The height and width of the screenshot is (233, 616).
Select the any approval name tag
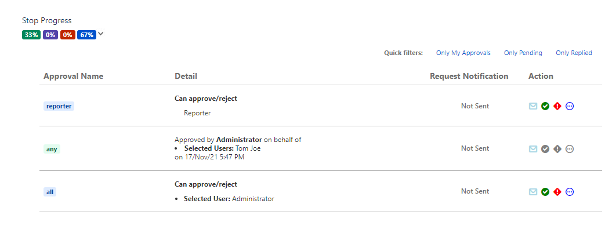pyautogui.click(x=52, y=149)
